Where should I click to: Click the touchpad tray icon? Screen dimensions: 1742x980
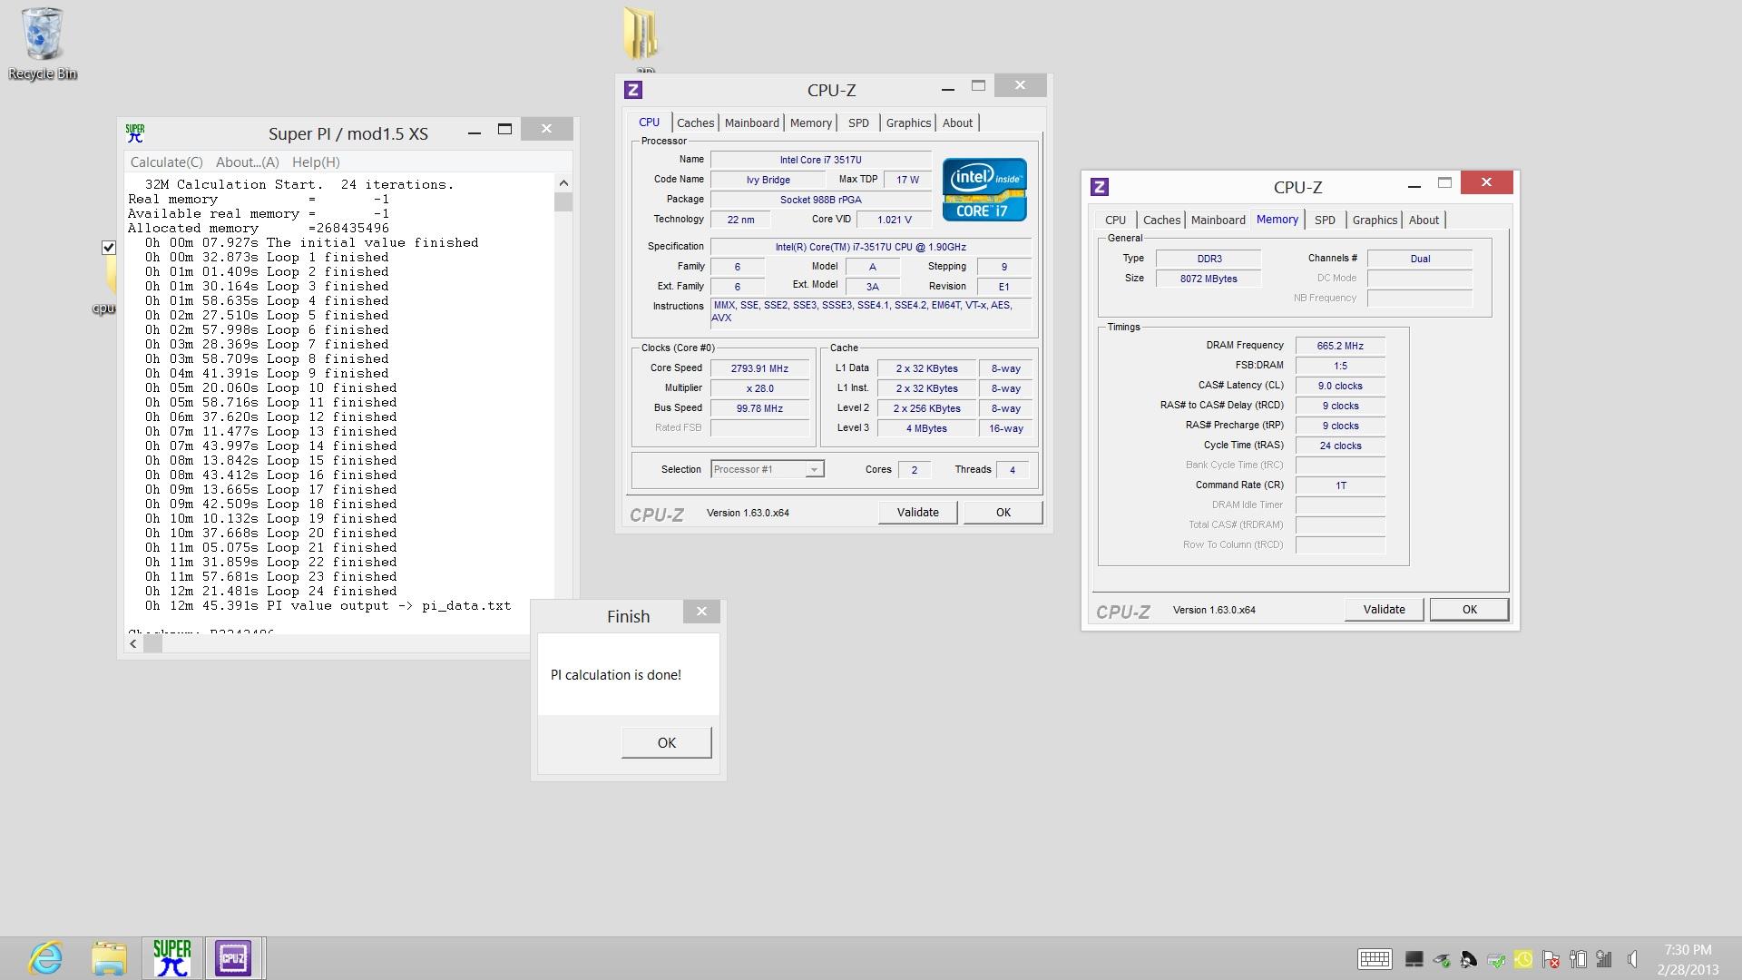click(x=1414, y=959)
